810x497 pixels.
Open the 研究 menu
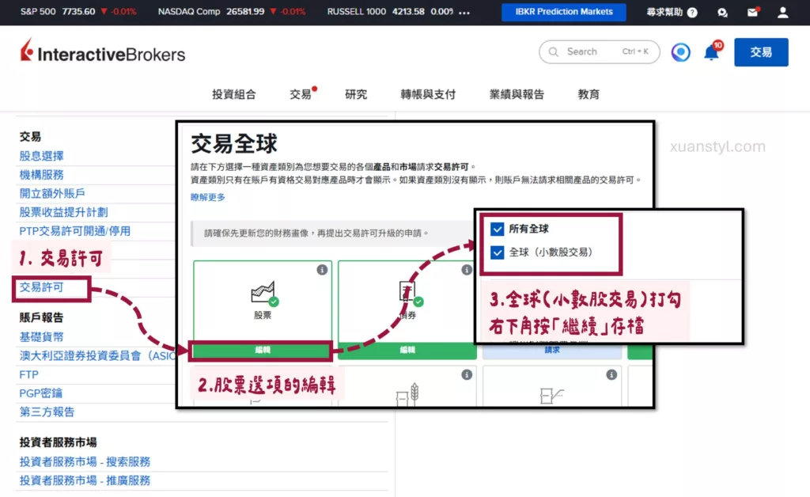pyautogui.click(x=356, y=94)
